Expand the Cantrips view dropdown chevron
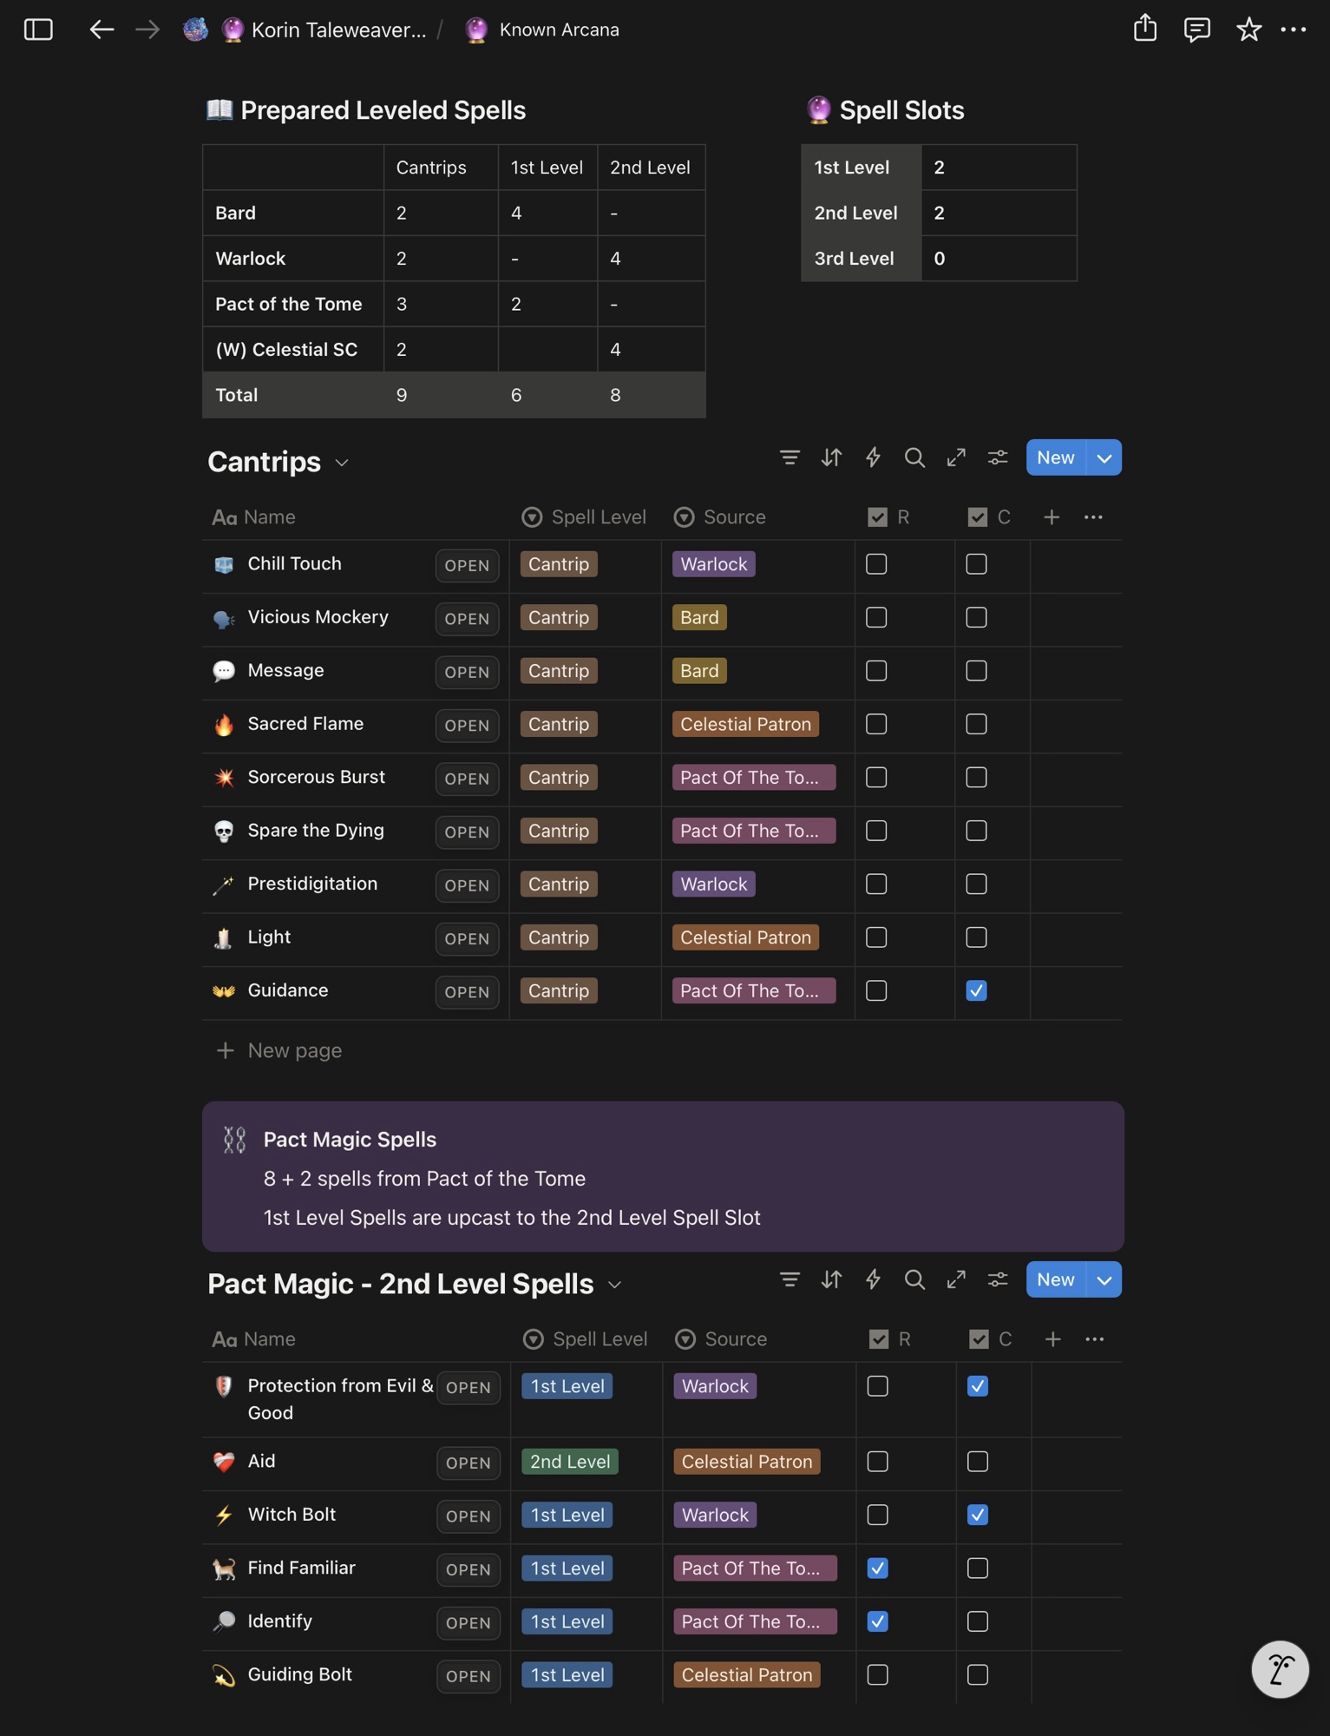Viewport: 1330px width, 1736px height. point(342,463)
